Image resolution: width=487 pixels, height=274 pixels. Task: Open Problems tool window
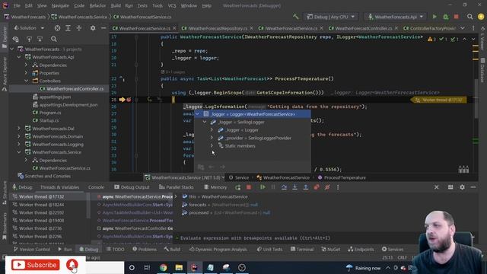145,250
